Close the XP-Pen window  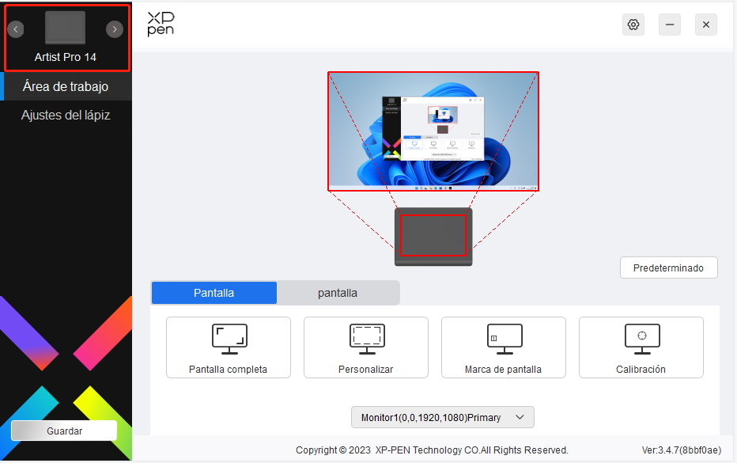[x=706, y=25]
